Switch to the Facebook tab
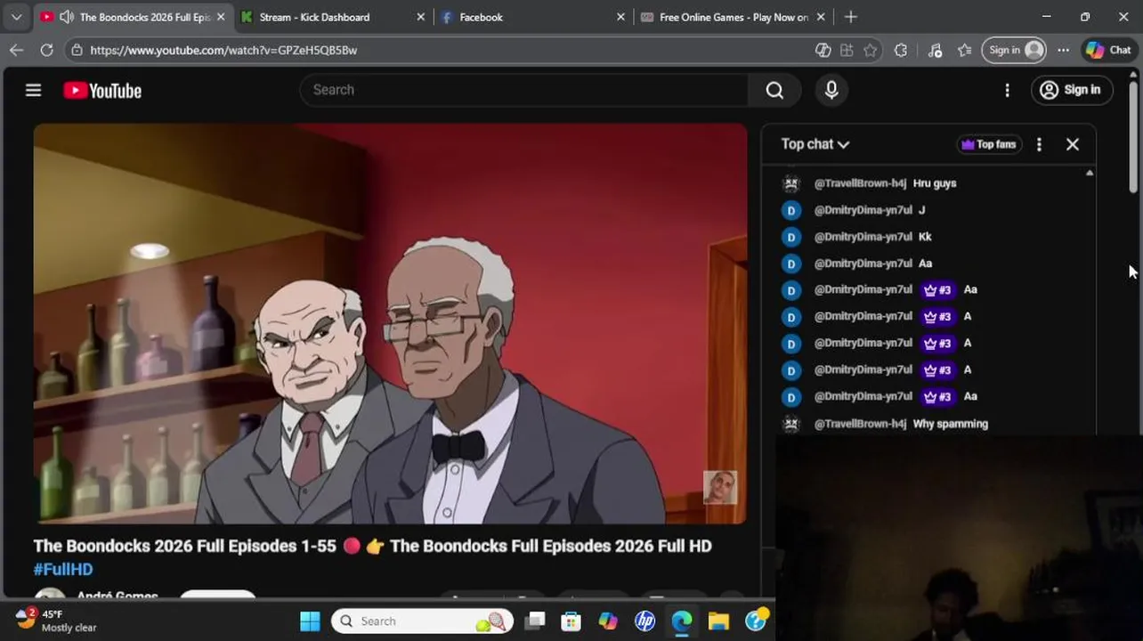 534,17
